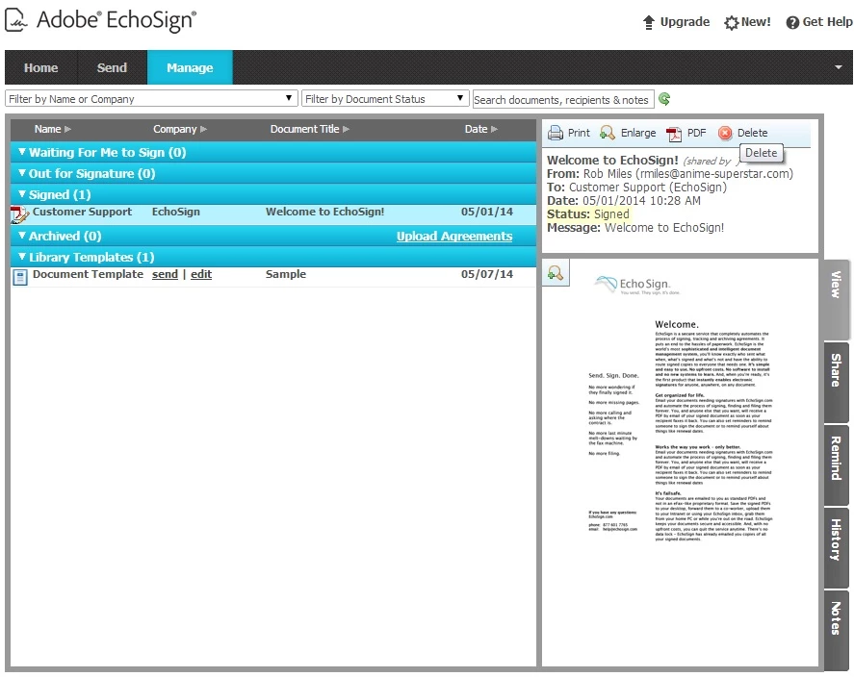Go to the Home tab
The width and height of the screenshot is (854, 677).
click(40, 67)
